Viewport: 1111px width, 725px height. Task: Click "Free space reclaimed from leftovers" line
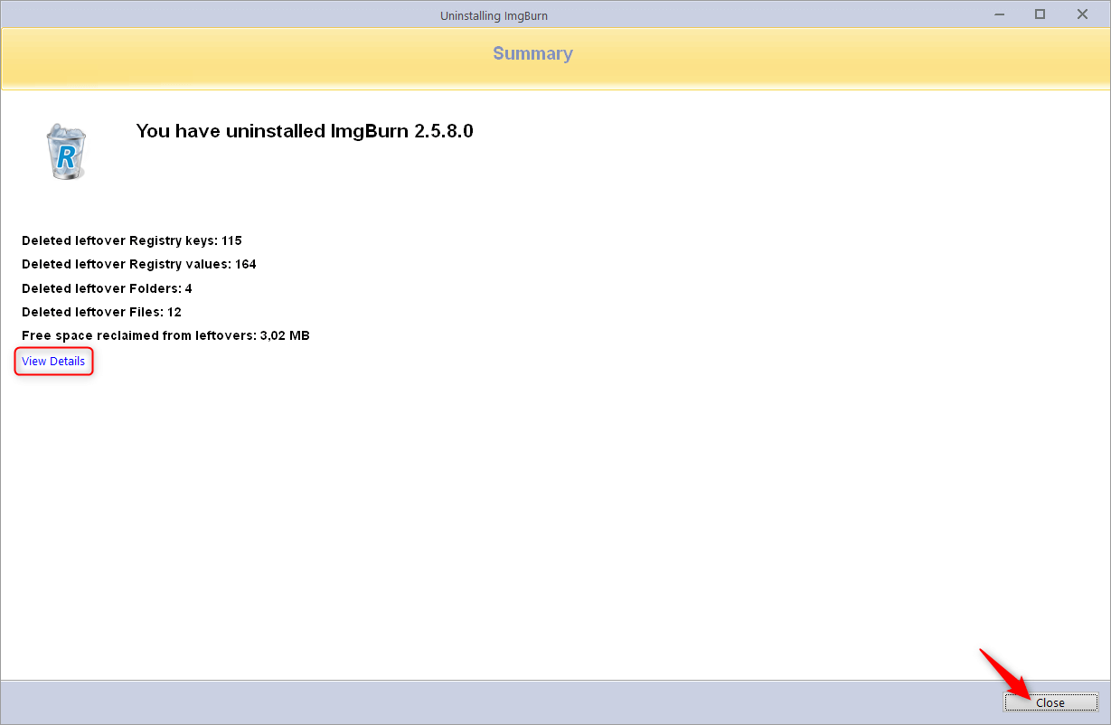point(165,335)
